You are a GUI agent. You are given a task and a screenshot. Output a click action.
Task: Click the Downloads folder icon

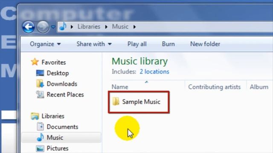point(40,84)
